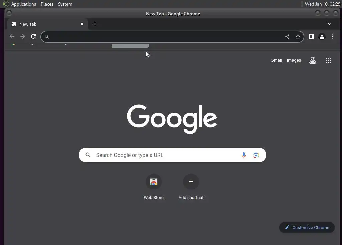
Task: Open a new tab with plus button
Action: click(95, 24)
